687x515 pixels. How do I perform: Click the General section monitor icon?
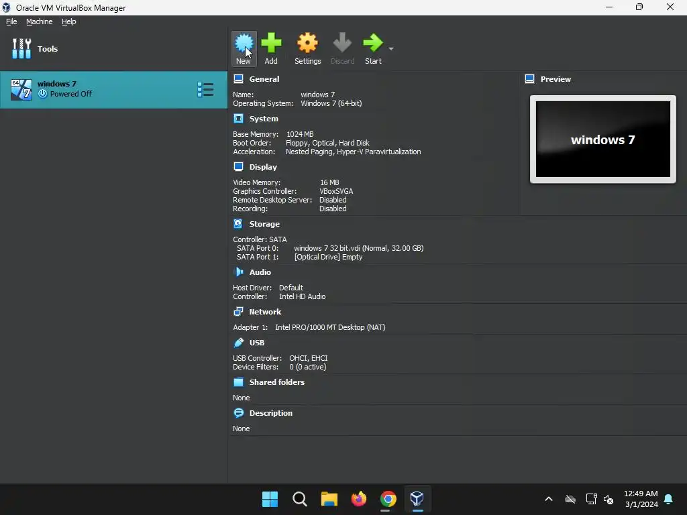[238, 79]
